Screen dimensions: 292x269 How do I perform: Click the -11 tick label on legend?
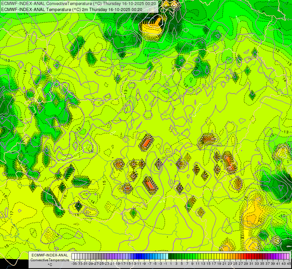(x=139, y=264)
